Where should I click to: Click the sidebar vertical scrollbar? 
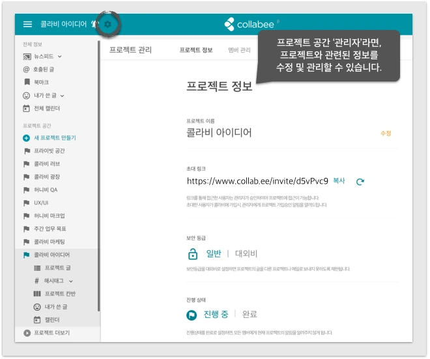[98, 176]
